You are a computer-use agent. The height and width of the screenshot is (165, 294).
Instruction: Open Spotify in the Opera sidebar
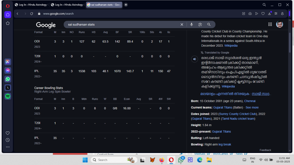(x=8, y=96)
